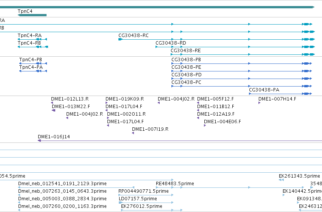Select the DME1-007H14.F feature label

(277, 99)
